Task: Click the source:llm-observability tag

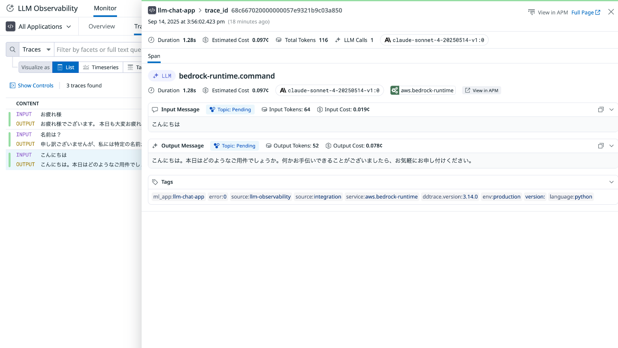Action: click(261, 197)
